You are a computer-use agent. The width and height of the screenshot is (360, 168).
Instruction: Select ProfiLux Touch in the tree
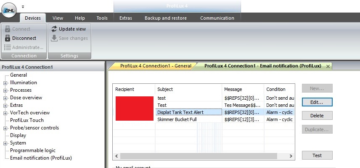click(26, 120)
